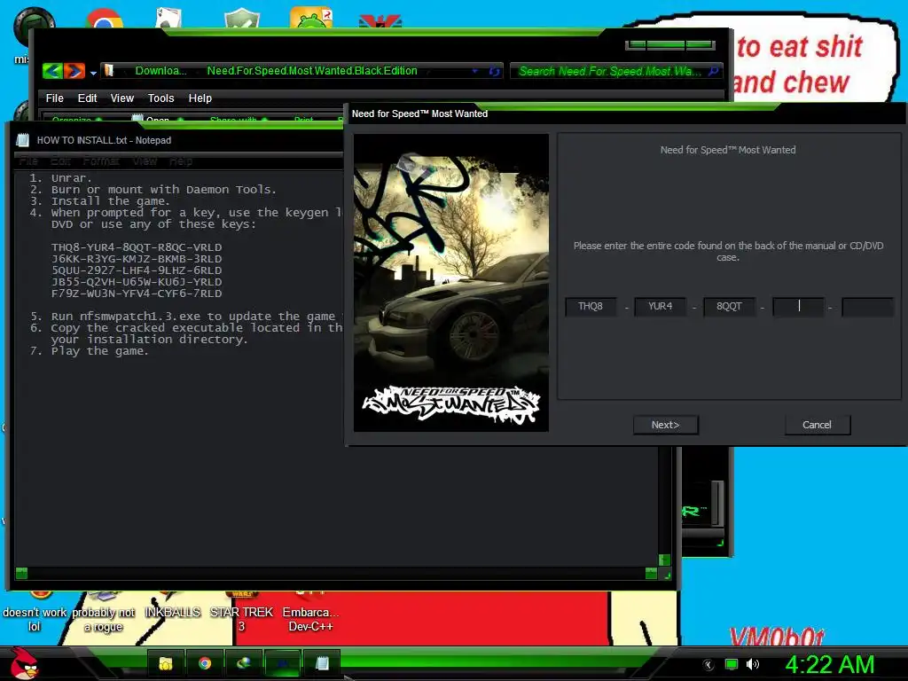The image size is (908, 681).
Task: Go back in the Explorer window
Action: point(52,71)
